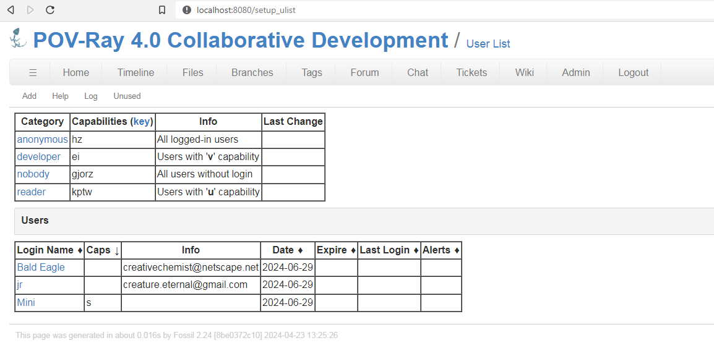Click the bookmark icon in address bar

tap(162, 10)
